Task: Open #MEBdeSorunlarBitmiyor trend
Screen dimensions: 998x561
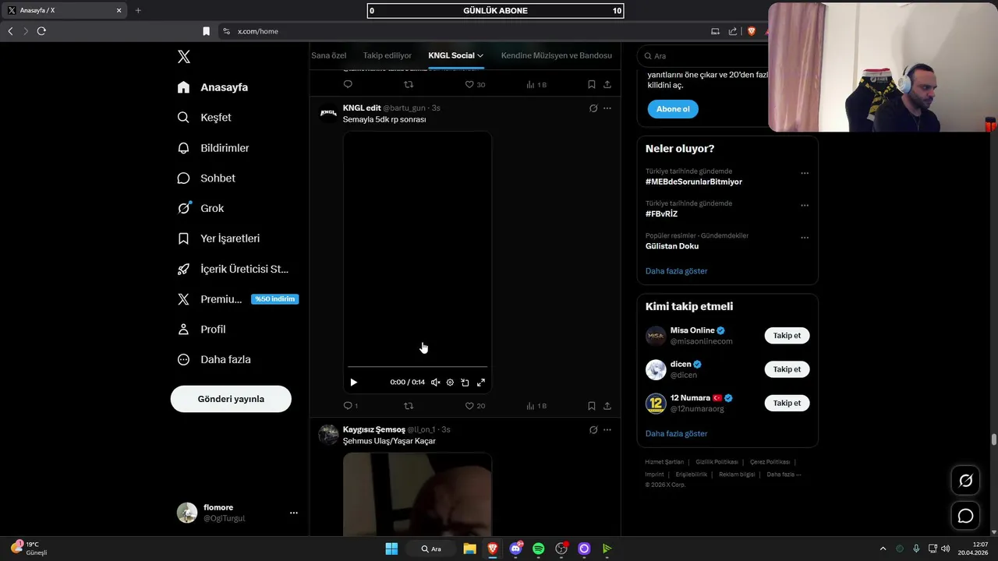Action: (x=694, y=182)
